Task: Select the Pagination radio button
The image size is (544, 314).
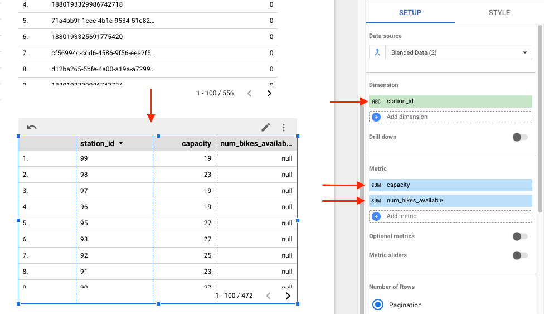Action: [x=378, y=305]
